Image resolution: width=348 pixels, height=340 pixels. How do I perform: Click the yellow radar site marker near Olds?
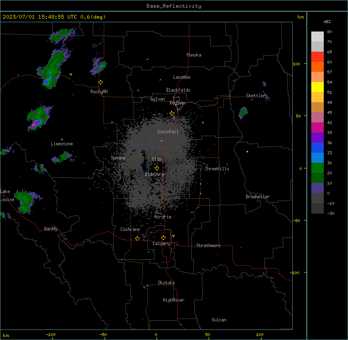(x=157, y=168)
